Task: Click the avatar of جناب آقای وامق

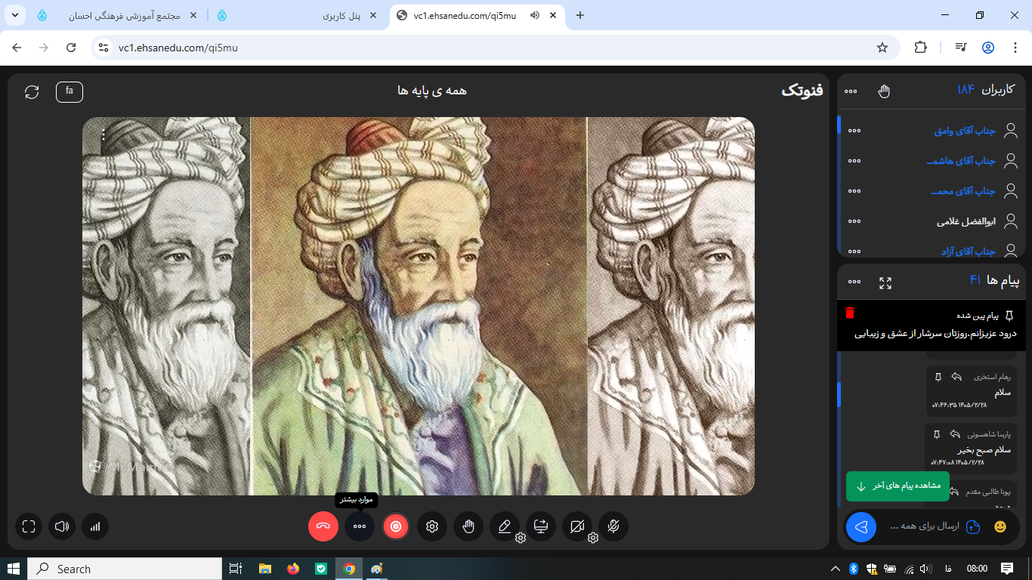Action: click(1010, 131)
